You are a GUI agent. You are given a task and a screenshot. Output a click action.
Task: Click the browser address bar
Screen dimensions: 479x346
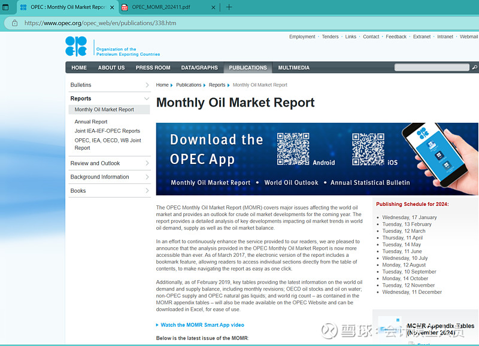tap(241, 23)
